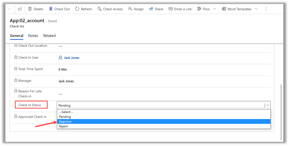This screenshot has width=289, height=146.
Task: Open record in new window icon
Action: pos(20,9)
